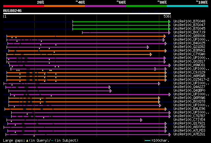Image resolution: width=211 pixels, height=143 pixels.
Task: Click yellow query-gap marker in legend
Action: 27,141
